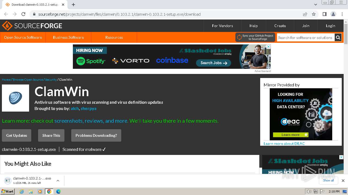
Task: Click the address bar URL
Action: tap(119, 14)
